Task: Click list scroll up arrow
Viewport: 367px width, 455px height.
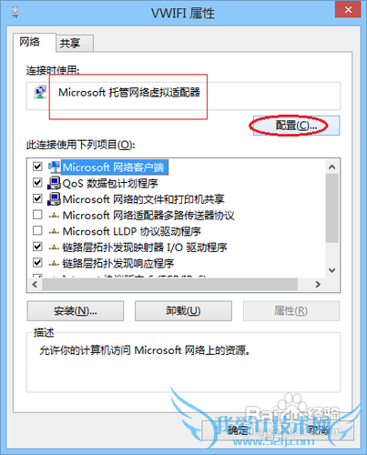Action: click(x=332, y=167)
